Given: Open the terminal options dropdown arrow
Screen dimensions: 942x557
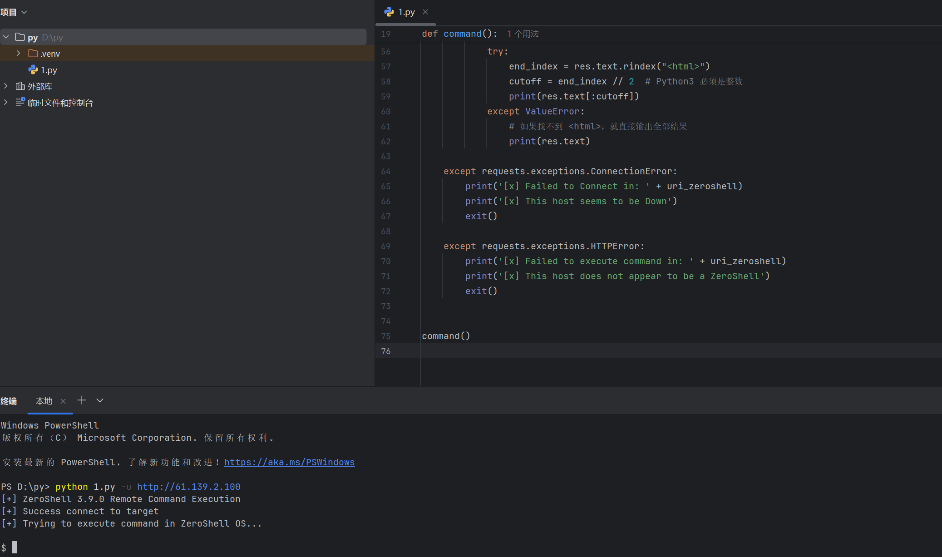Looking at the screenshot, I should point(100,400).
